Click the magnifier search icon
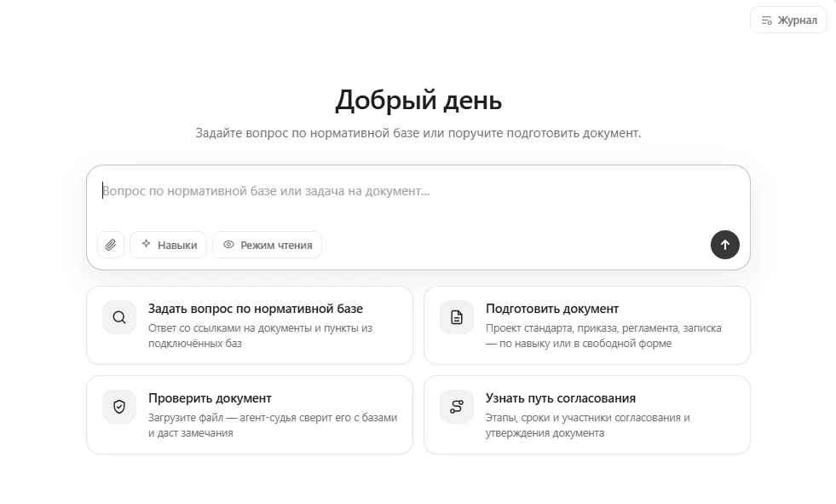 coord(119,317)
